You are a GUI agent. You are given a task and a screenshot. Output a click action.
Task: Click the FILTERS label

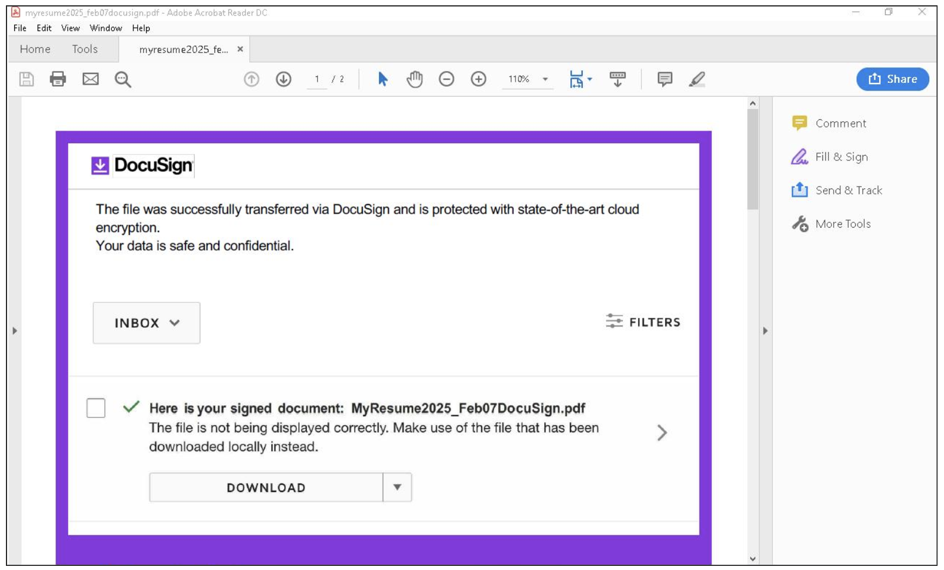click(654, 322)
